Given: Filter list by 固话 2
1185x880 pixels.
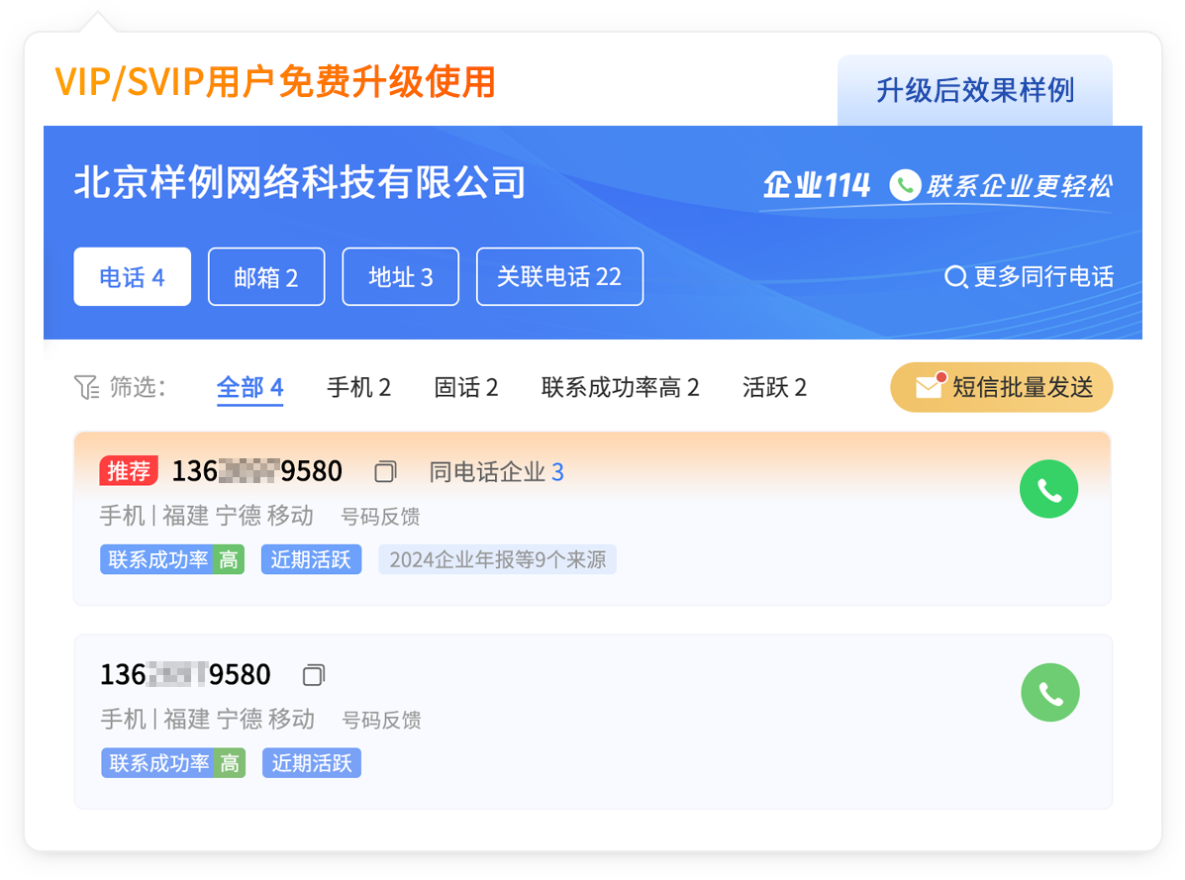Looking at the screenshot, I should click(x=465, y=387).
